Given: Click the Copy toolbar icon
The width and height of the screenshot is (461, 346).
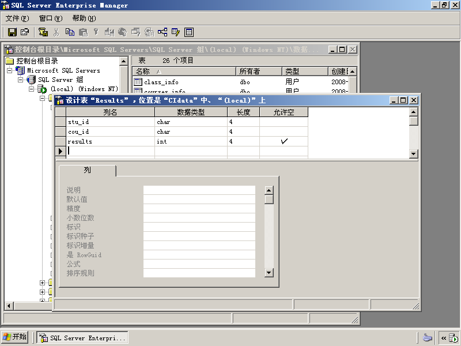Looking at the screenshot, I should point(70,32).
